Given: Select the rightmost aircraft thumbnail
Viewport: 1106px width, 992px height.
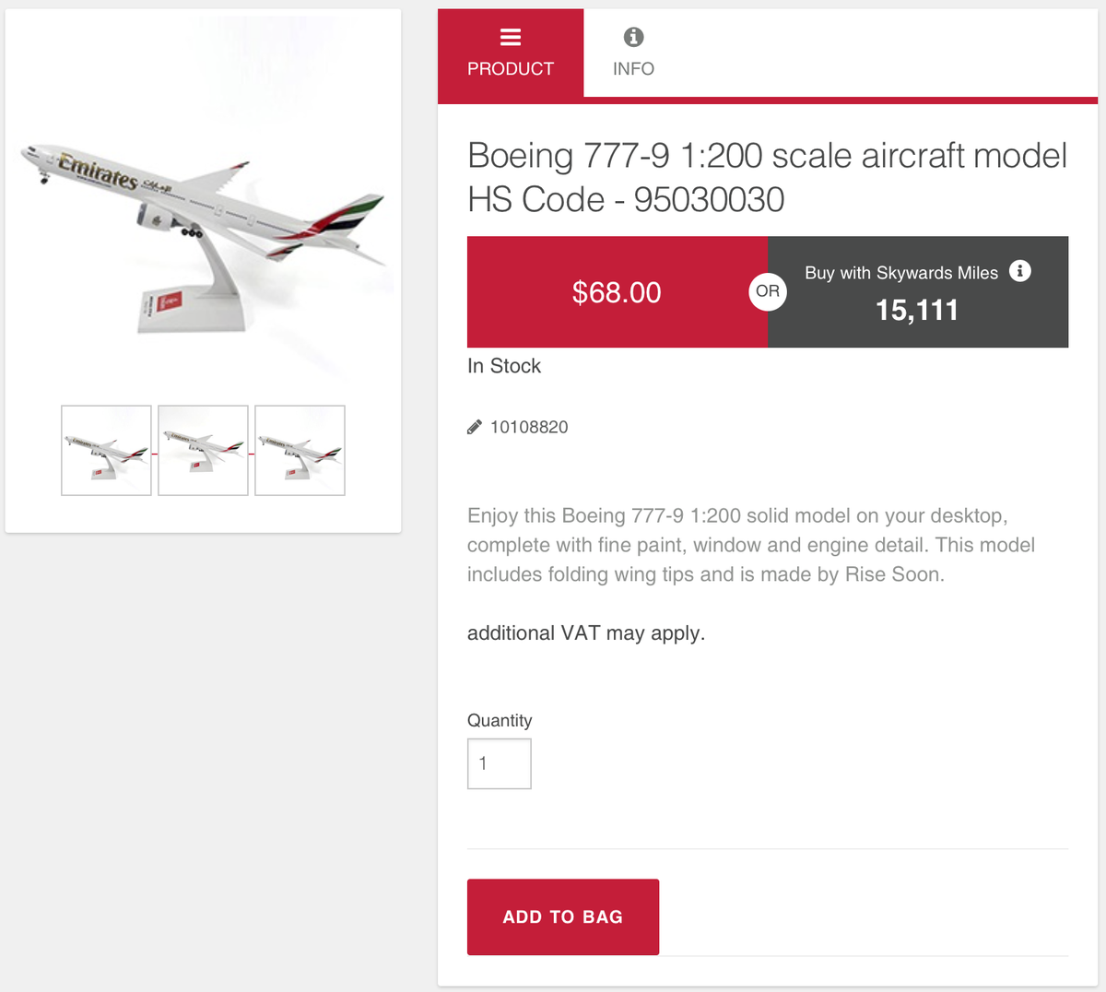Looking at the screenshot, I should tap(300, 450).
